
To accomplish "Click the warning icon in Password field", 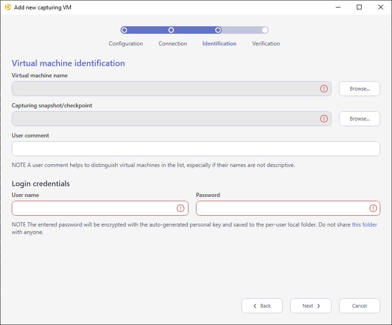I will (x=373, y=208).
